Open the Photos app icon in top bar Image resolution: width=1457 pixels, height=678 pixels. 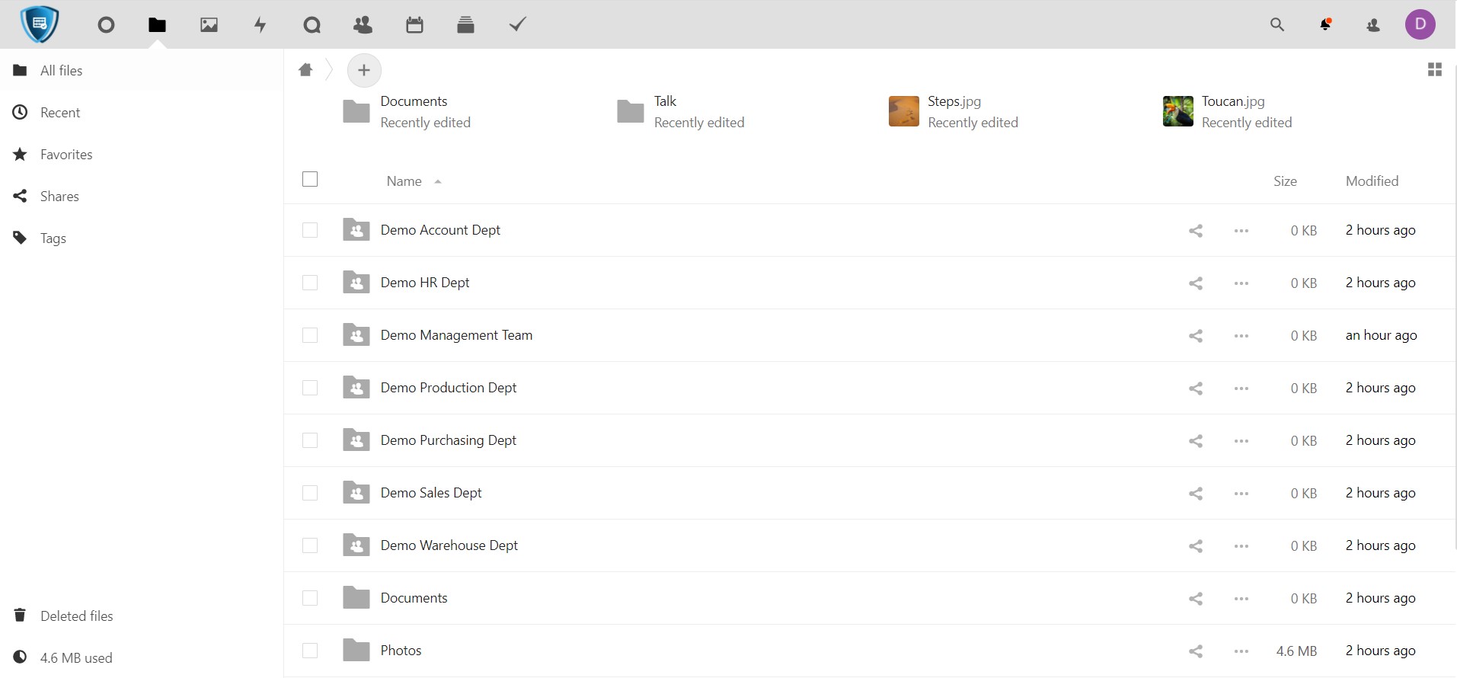click(209, 25)
